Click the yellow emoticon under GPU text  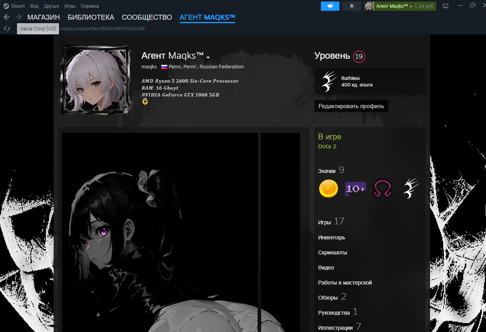point(145,102)
